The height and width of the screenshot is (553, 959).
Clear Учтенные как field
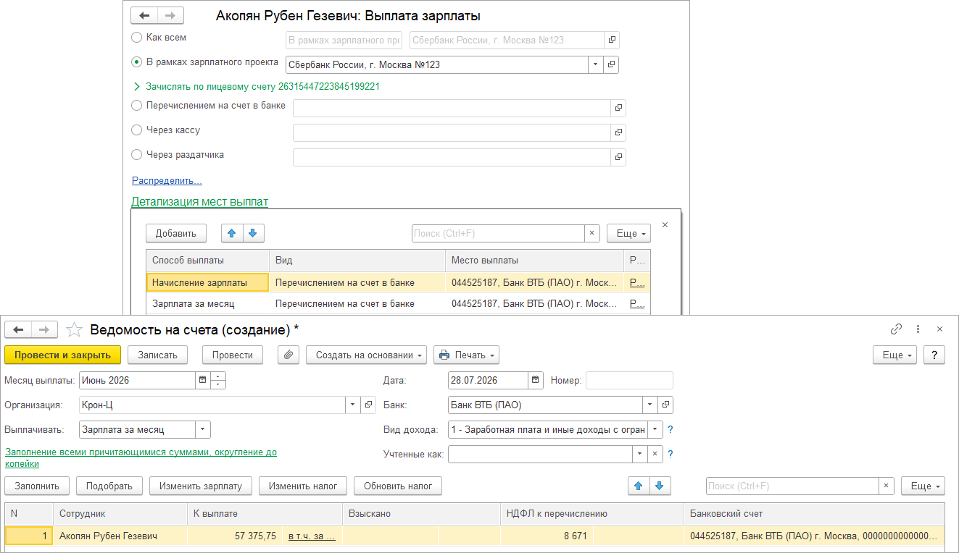pyautogui.click(x=655, y=454)
